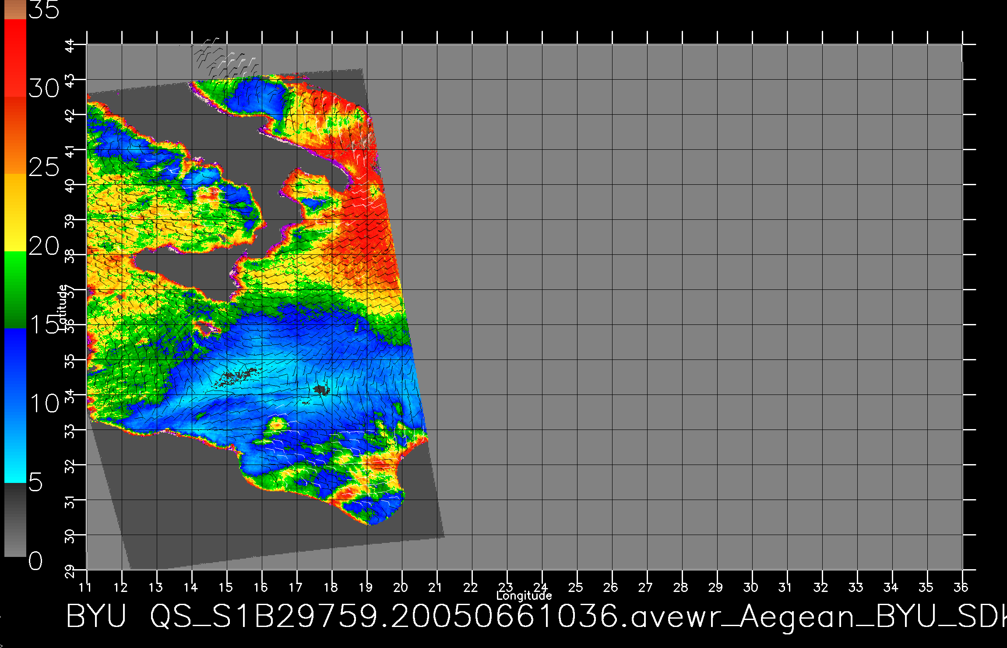
Task: Click latitude tick label "30"
Action: (x=70, y=536)
